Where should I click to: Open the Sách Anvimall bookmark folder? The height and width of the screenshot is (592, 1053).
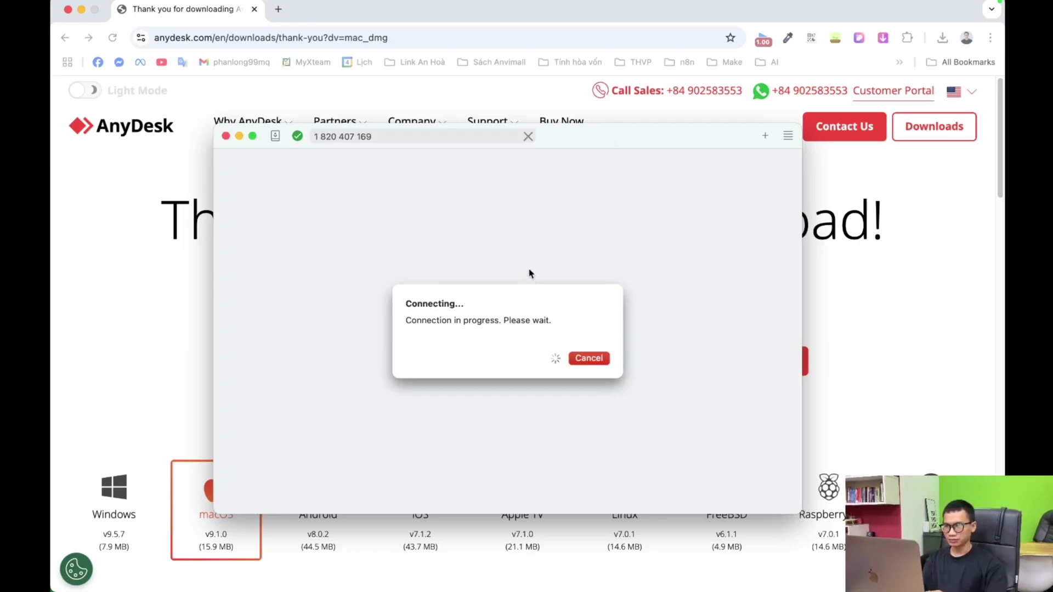[491, 62]
